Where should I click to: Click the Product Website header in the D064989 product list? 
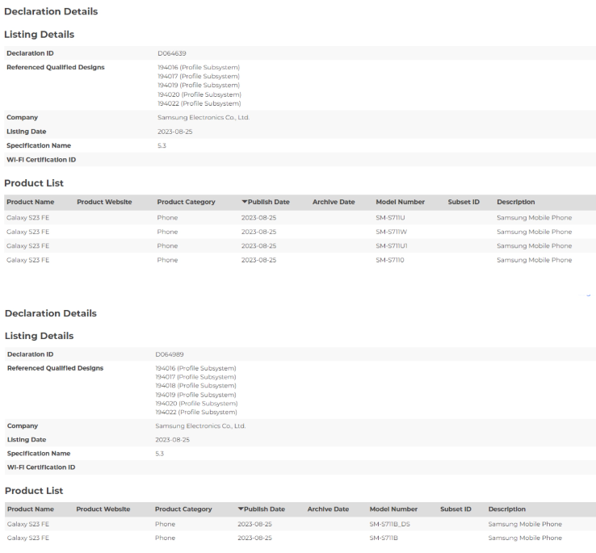[x=103, y=509]
